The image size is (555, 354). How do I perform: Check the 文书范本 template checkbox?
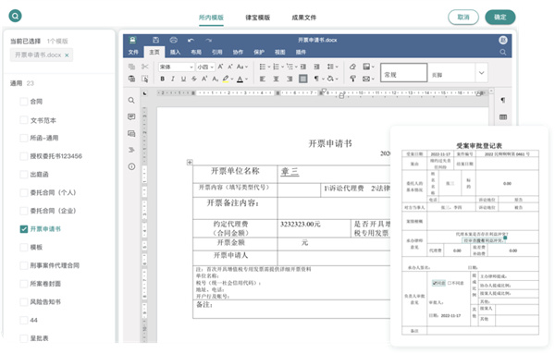click(24, 120)
